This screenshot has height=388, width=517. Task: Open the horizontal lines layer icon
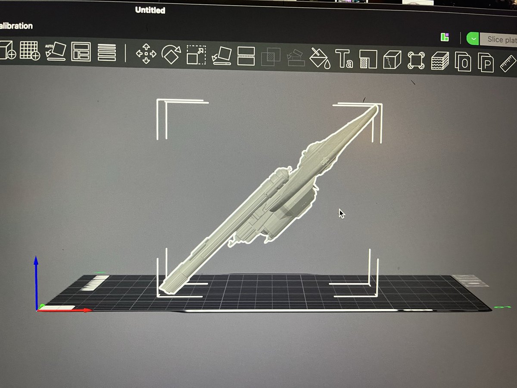coord(107,52)
